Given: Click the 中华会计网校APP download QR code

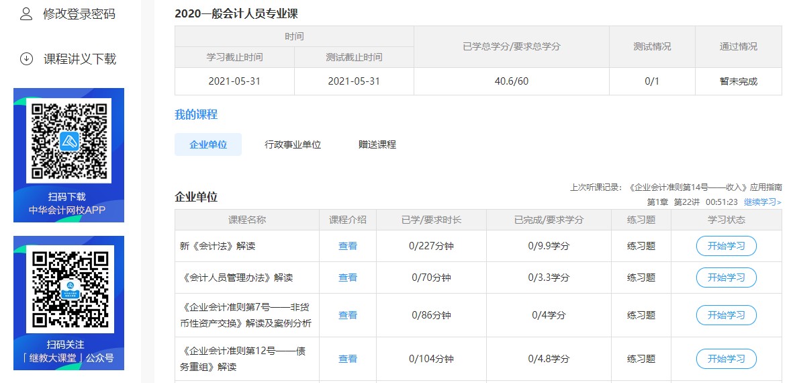Looking at the screenshot, I should 69,141.
